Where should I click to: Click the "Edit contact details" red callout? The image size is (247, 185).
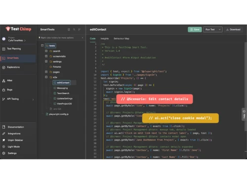pos(155,99)
